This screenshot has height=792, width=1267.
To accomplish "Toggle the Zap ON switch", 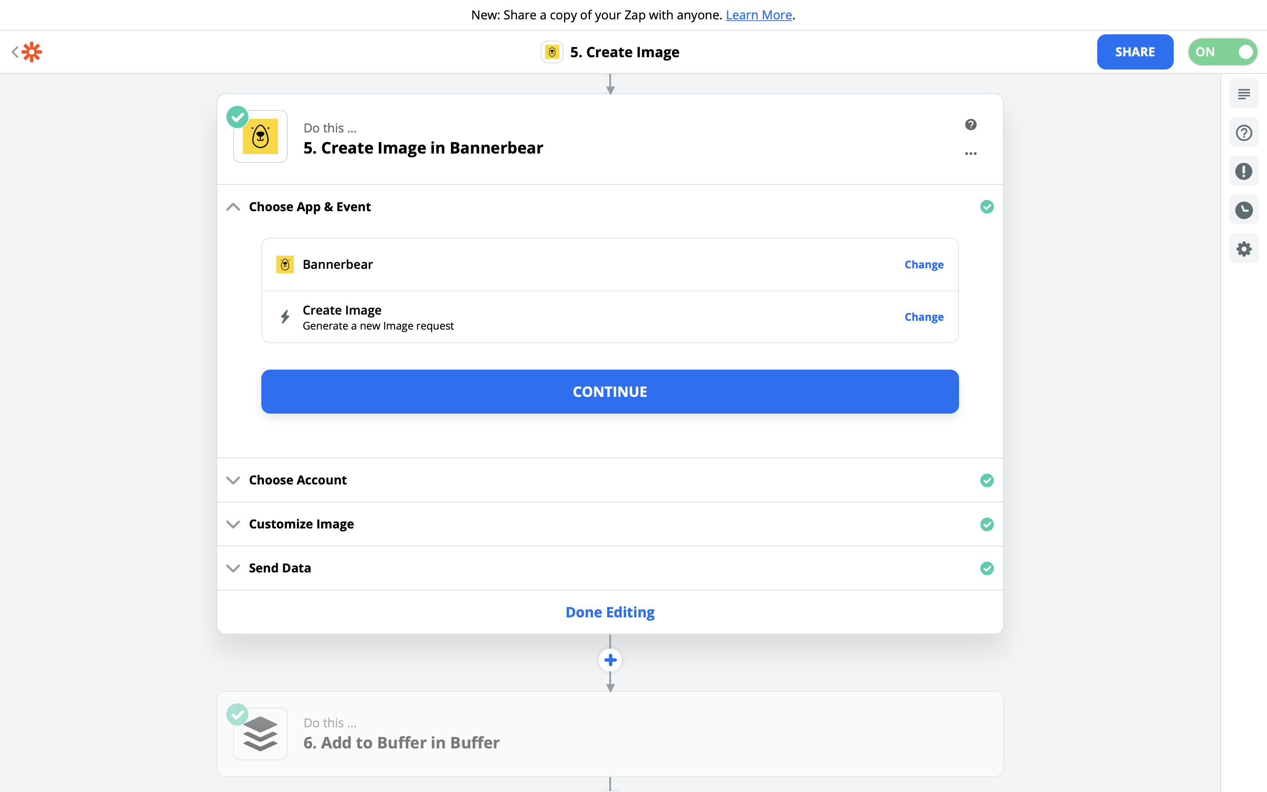I will point(1222,52).
